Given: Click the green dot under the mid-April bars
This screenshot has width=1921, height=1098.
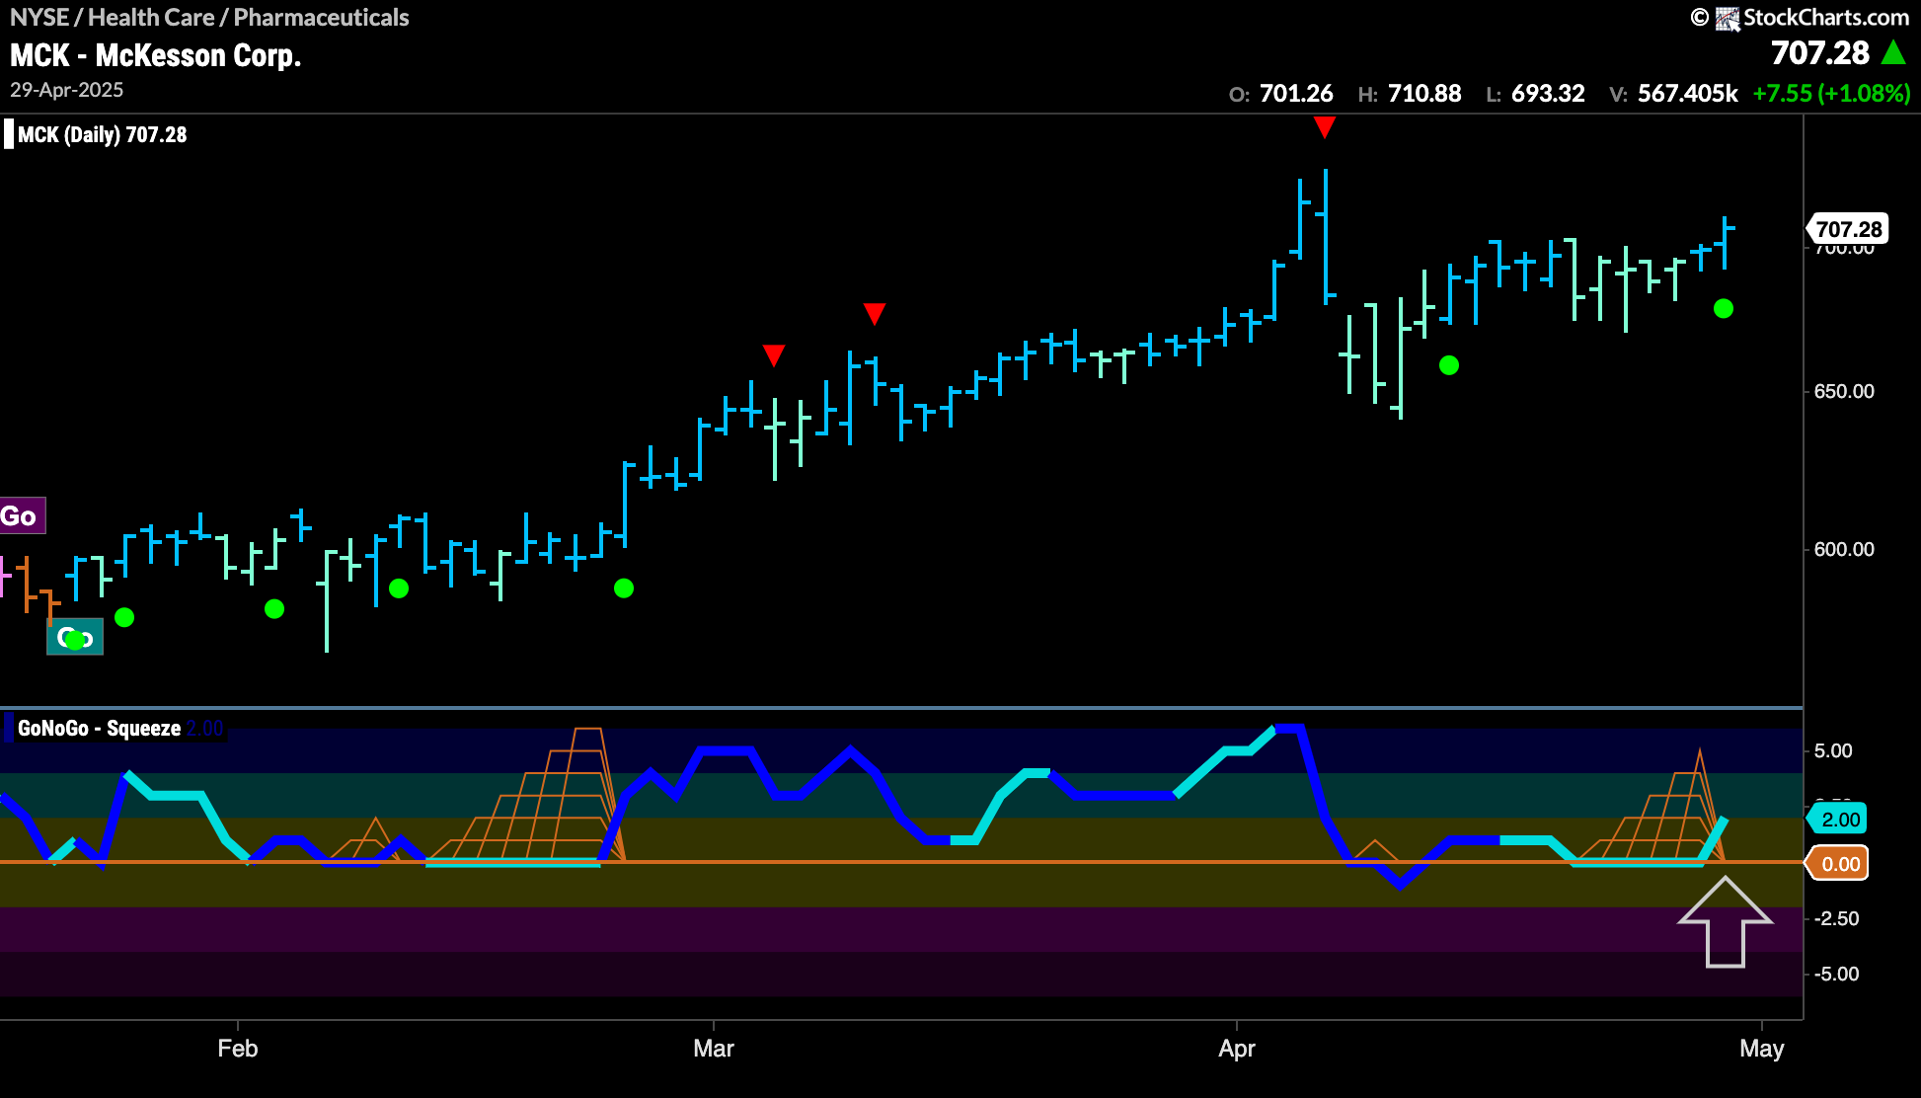Looking at the screenshot, I should 1449,365.
